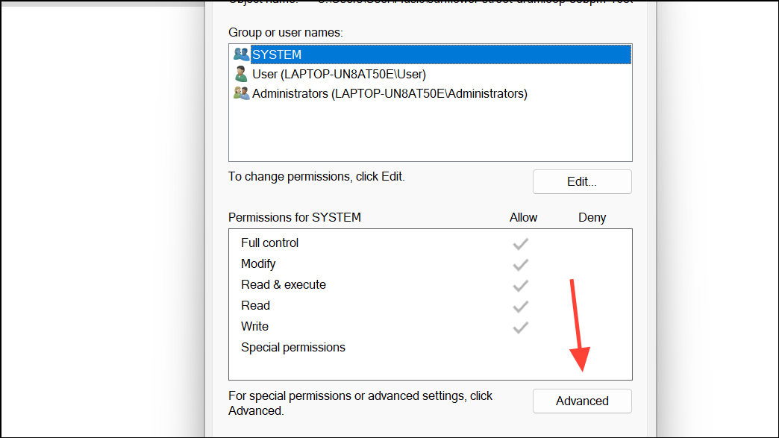This screenshot has height=438, width=779.
Task: Click the Full control Allow checkmark
Action: point(521,243)
